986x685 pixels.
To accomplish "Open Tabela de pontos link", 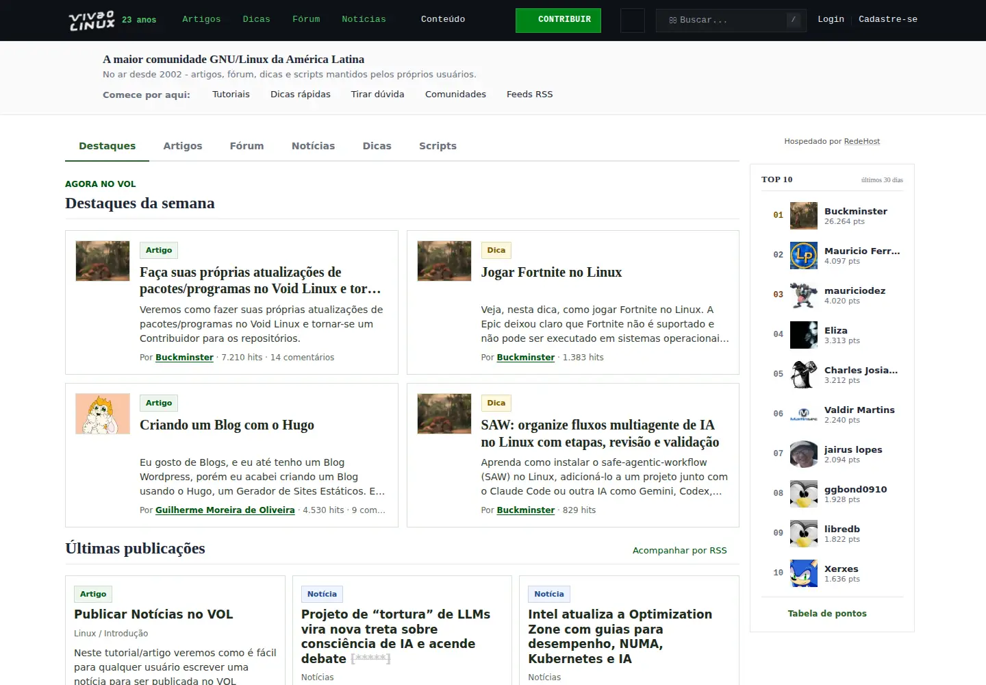I will click(x=827, y=614).
